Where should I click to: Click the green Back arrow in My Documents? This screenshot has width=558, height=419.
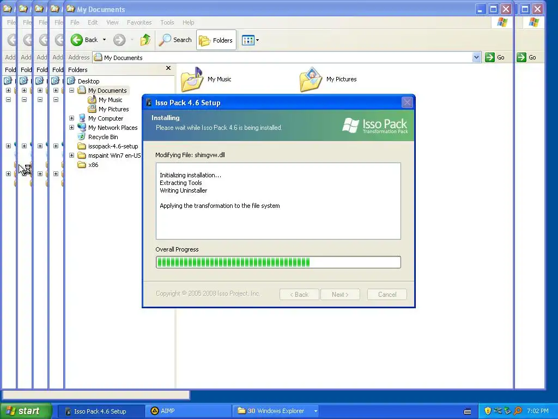coord(76,40)
